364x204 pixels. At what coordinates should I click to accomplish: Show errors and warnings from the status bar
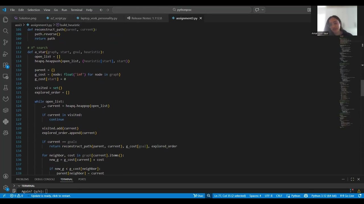(16, 196)
